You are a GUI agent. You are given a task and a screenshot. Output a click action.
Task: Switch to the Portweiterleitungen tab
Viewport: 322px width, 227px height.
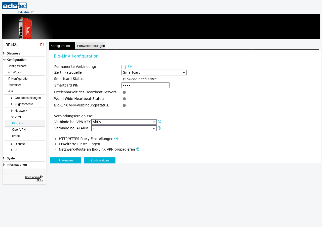[x=91, y=46]
